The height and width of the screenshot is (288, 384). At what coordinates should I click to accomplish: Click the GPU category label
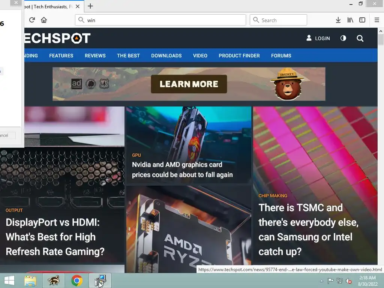pyautogui.click(x=136, y=155)
